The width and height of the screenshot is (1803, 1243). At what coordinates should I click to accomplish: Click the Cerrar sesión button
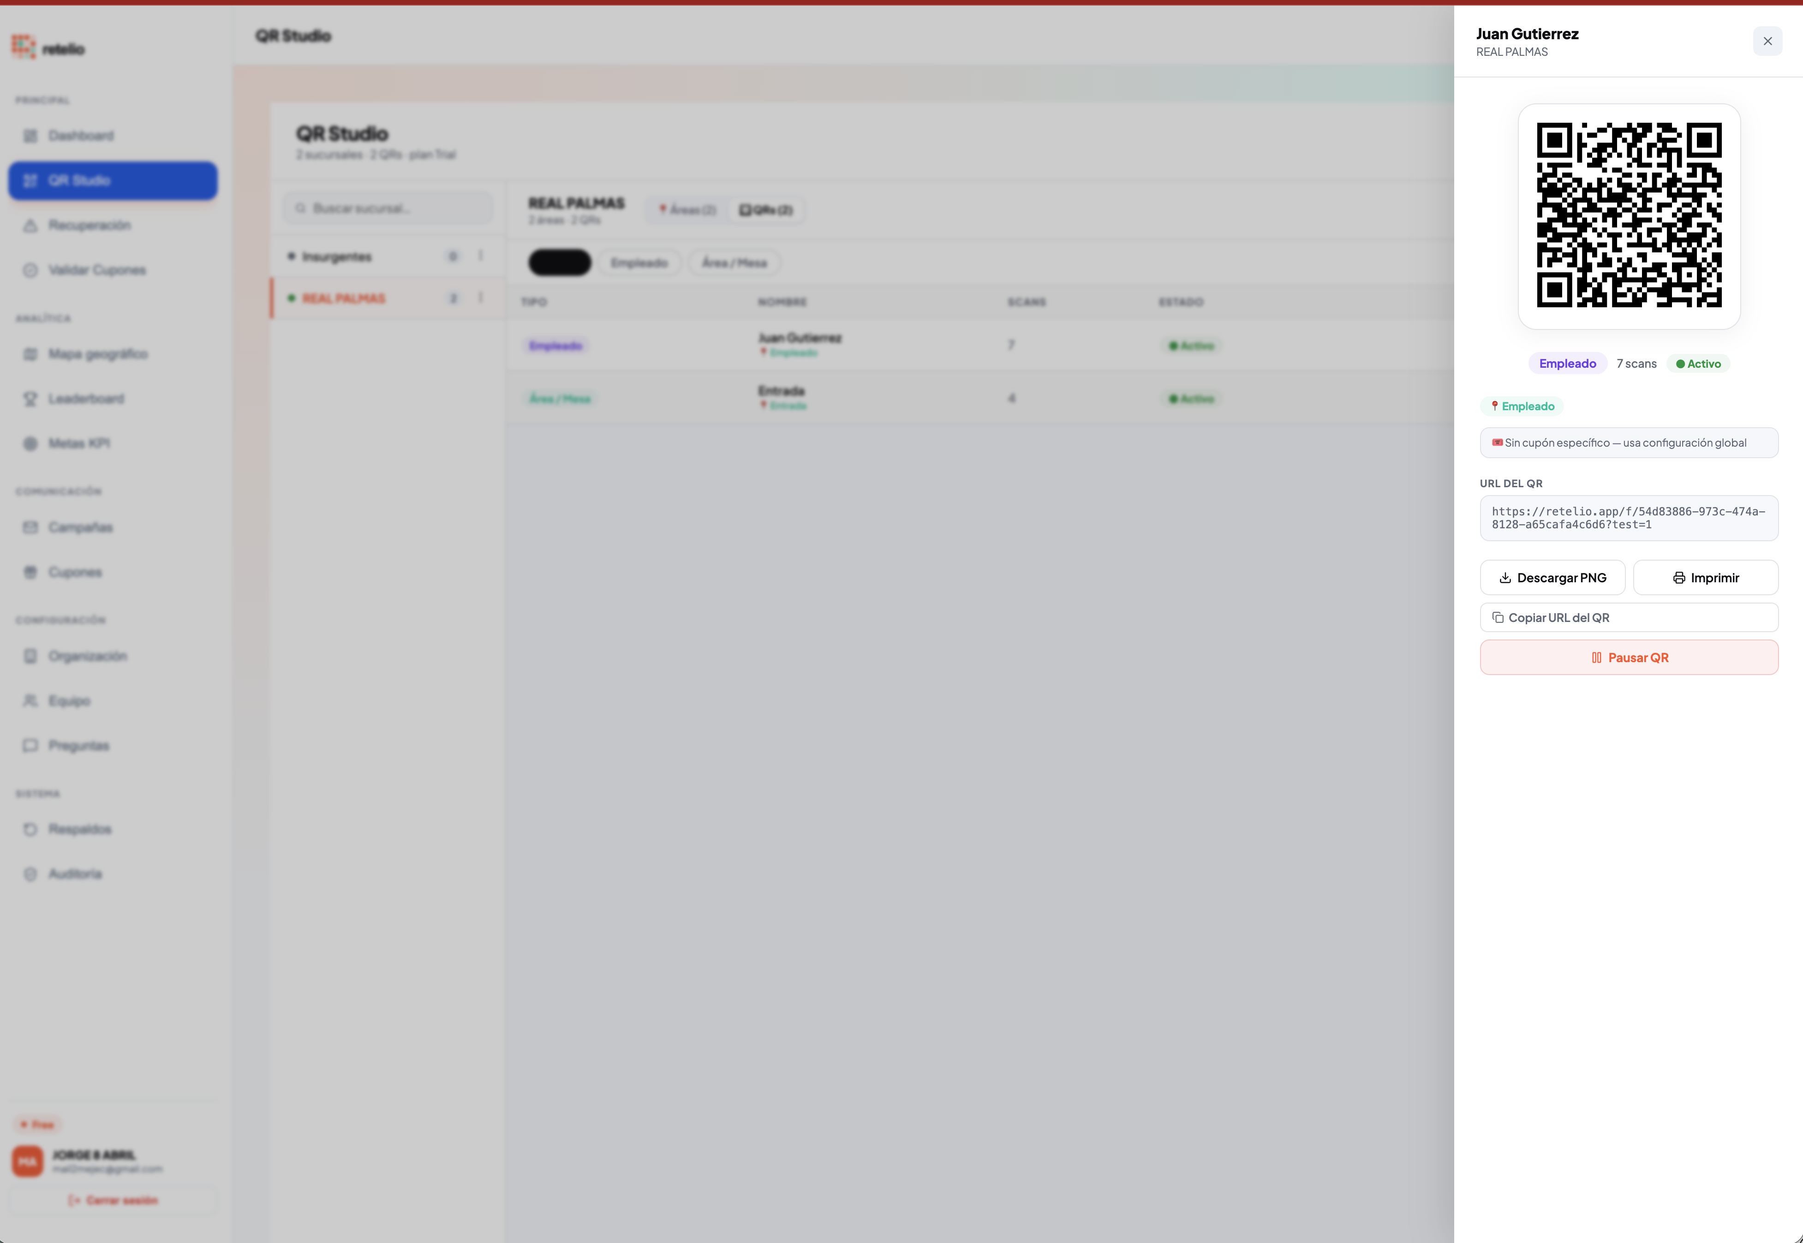click(113, 1200)
